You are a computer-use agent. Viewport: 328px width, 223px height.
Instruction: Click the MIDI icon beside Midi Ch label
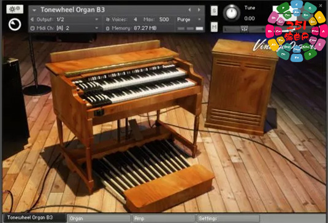click(x=32, y=28)
